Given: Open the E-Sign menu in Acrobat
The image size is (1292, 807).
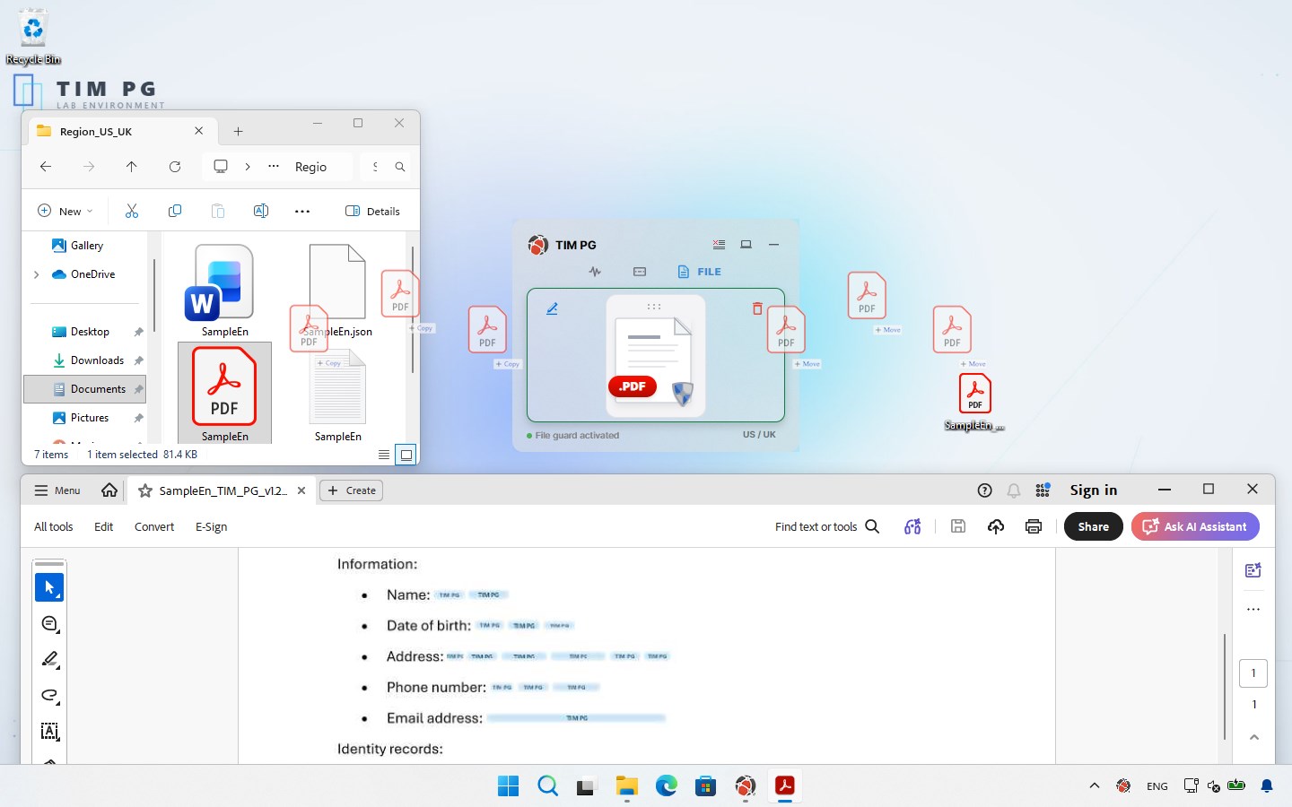Looking at the screenshot, I should click(212, 526).
